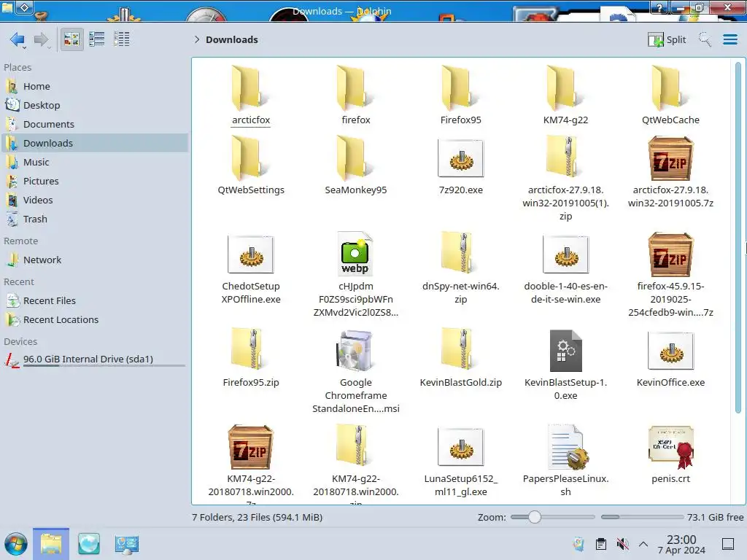Click the file view vertical scrollbar
Image resolution: width=747 pixels, height=560 pixels.
click(738, 238)
